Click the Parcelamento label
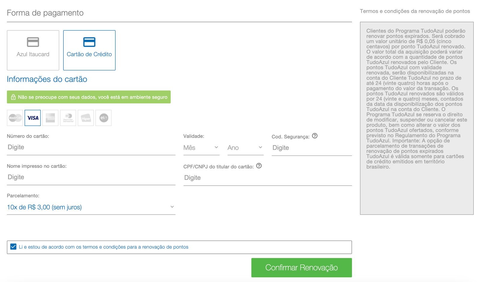 (23, 196)
